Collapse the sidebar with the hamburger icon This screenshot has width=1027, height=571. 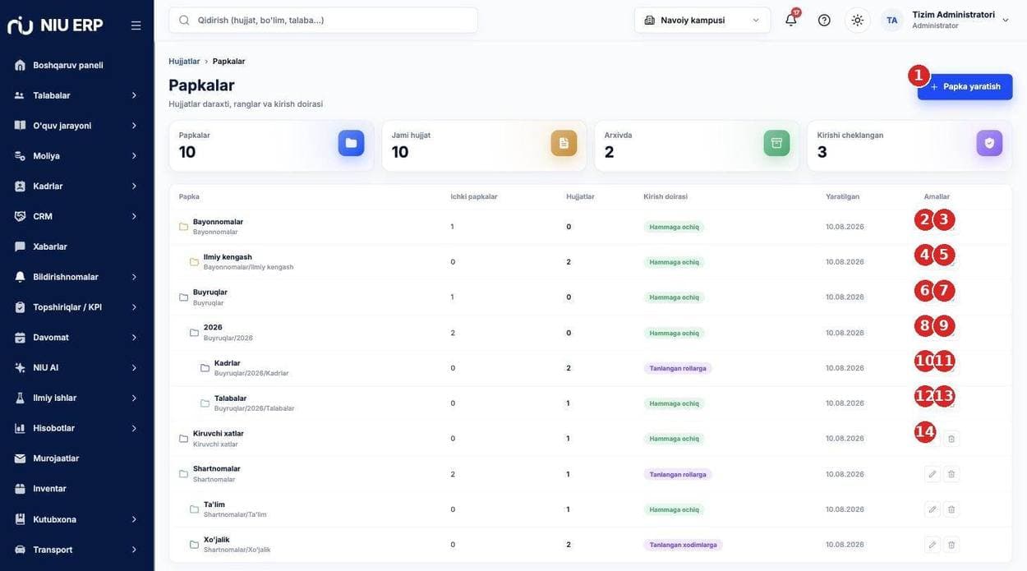136,25
